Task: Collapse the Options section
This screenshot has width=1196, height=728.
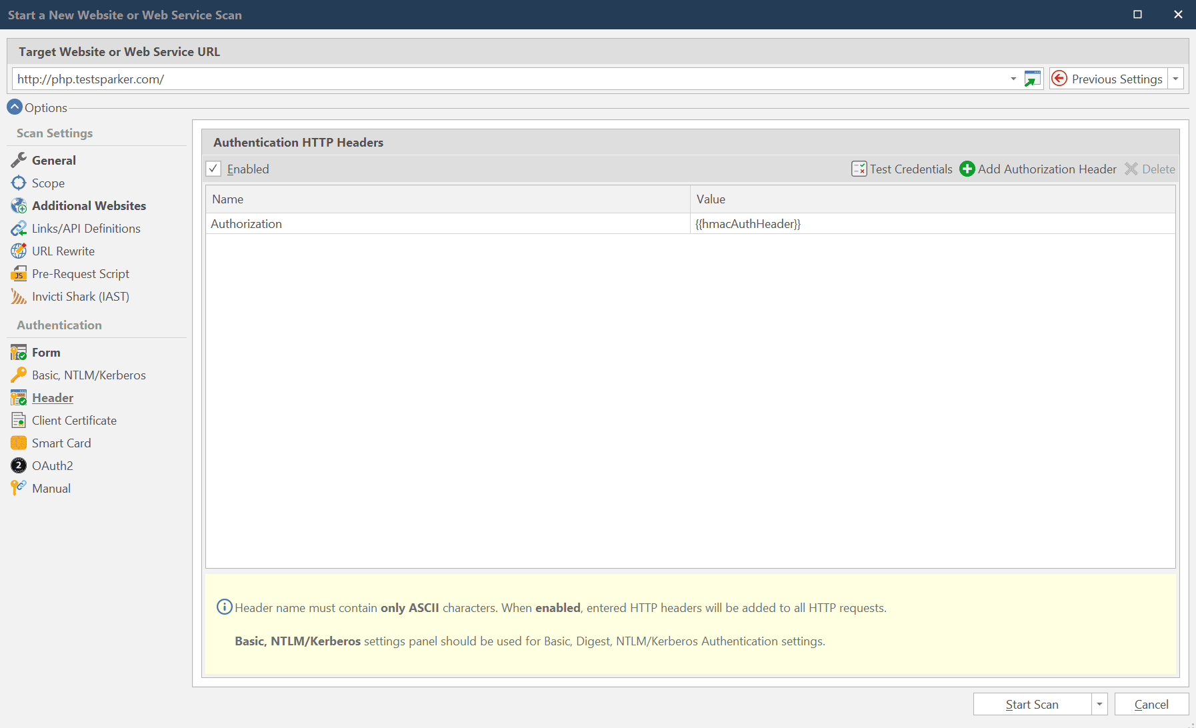Action: (14, 107)
